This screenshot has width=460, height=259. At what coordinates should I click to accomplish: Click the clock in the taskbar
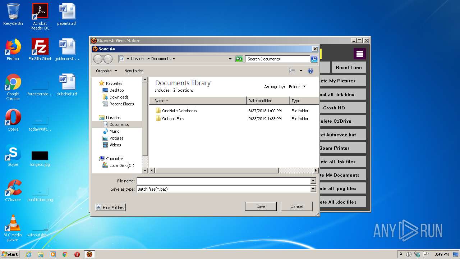[x=441, y=254]
